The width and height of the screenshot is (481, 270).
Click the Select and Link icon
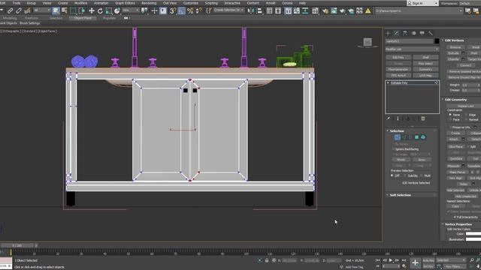[10, 10]
